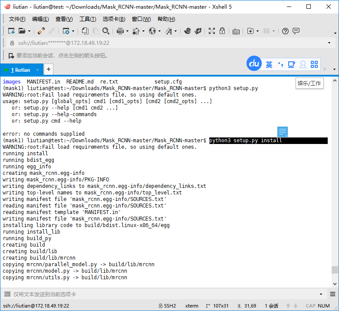Expand the encoding globe dropdown arrow
The width and height of the screenshot is (339, 311).
pyautogui.click(x=160, y=31)
